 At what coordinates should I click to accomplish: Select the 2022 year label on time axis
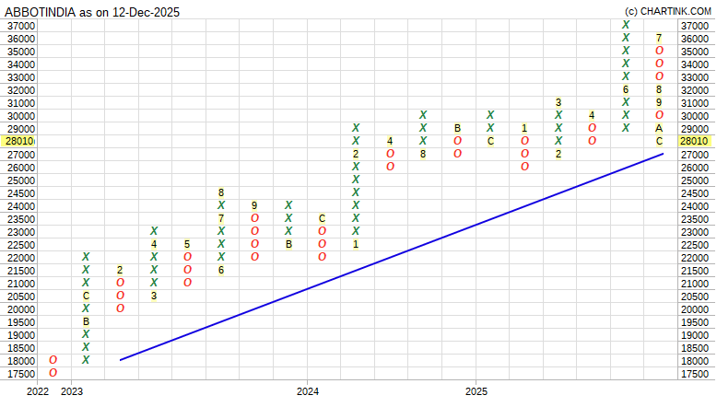[38, 392]
